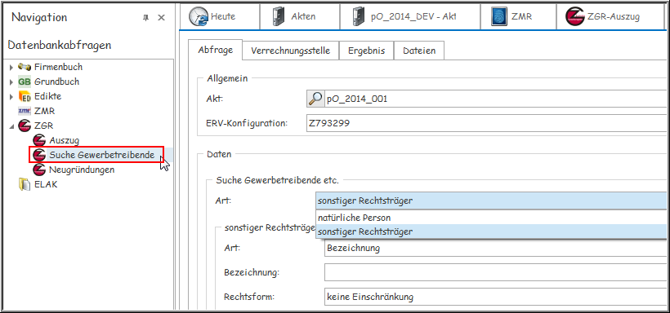This screenshot has height=313, width=670.
Task: Click the Auszug item icon
Action: pyautogui.click(x=39, y=140)
